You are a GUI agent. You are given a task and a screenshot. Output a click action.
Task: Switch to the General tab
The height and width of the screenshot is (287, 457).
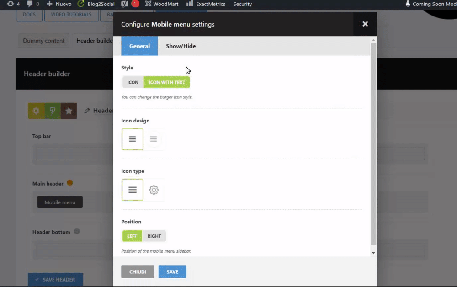139,46
